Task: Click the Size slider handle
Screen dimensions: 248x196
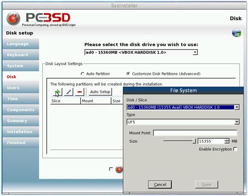Action: tap(194, 141)
